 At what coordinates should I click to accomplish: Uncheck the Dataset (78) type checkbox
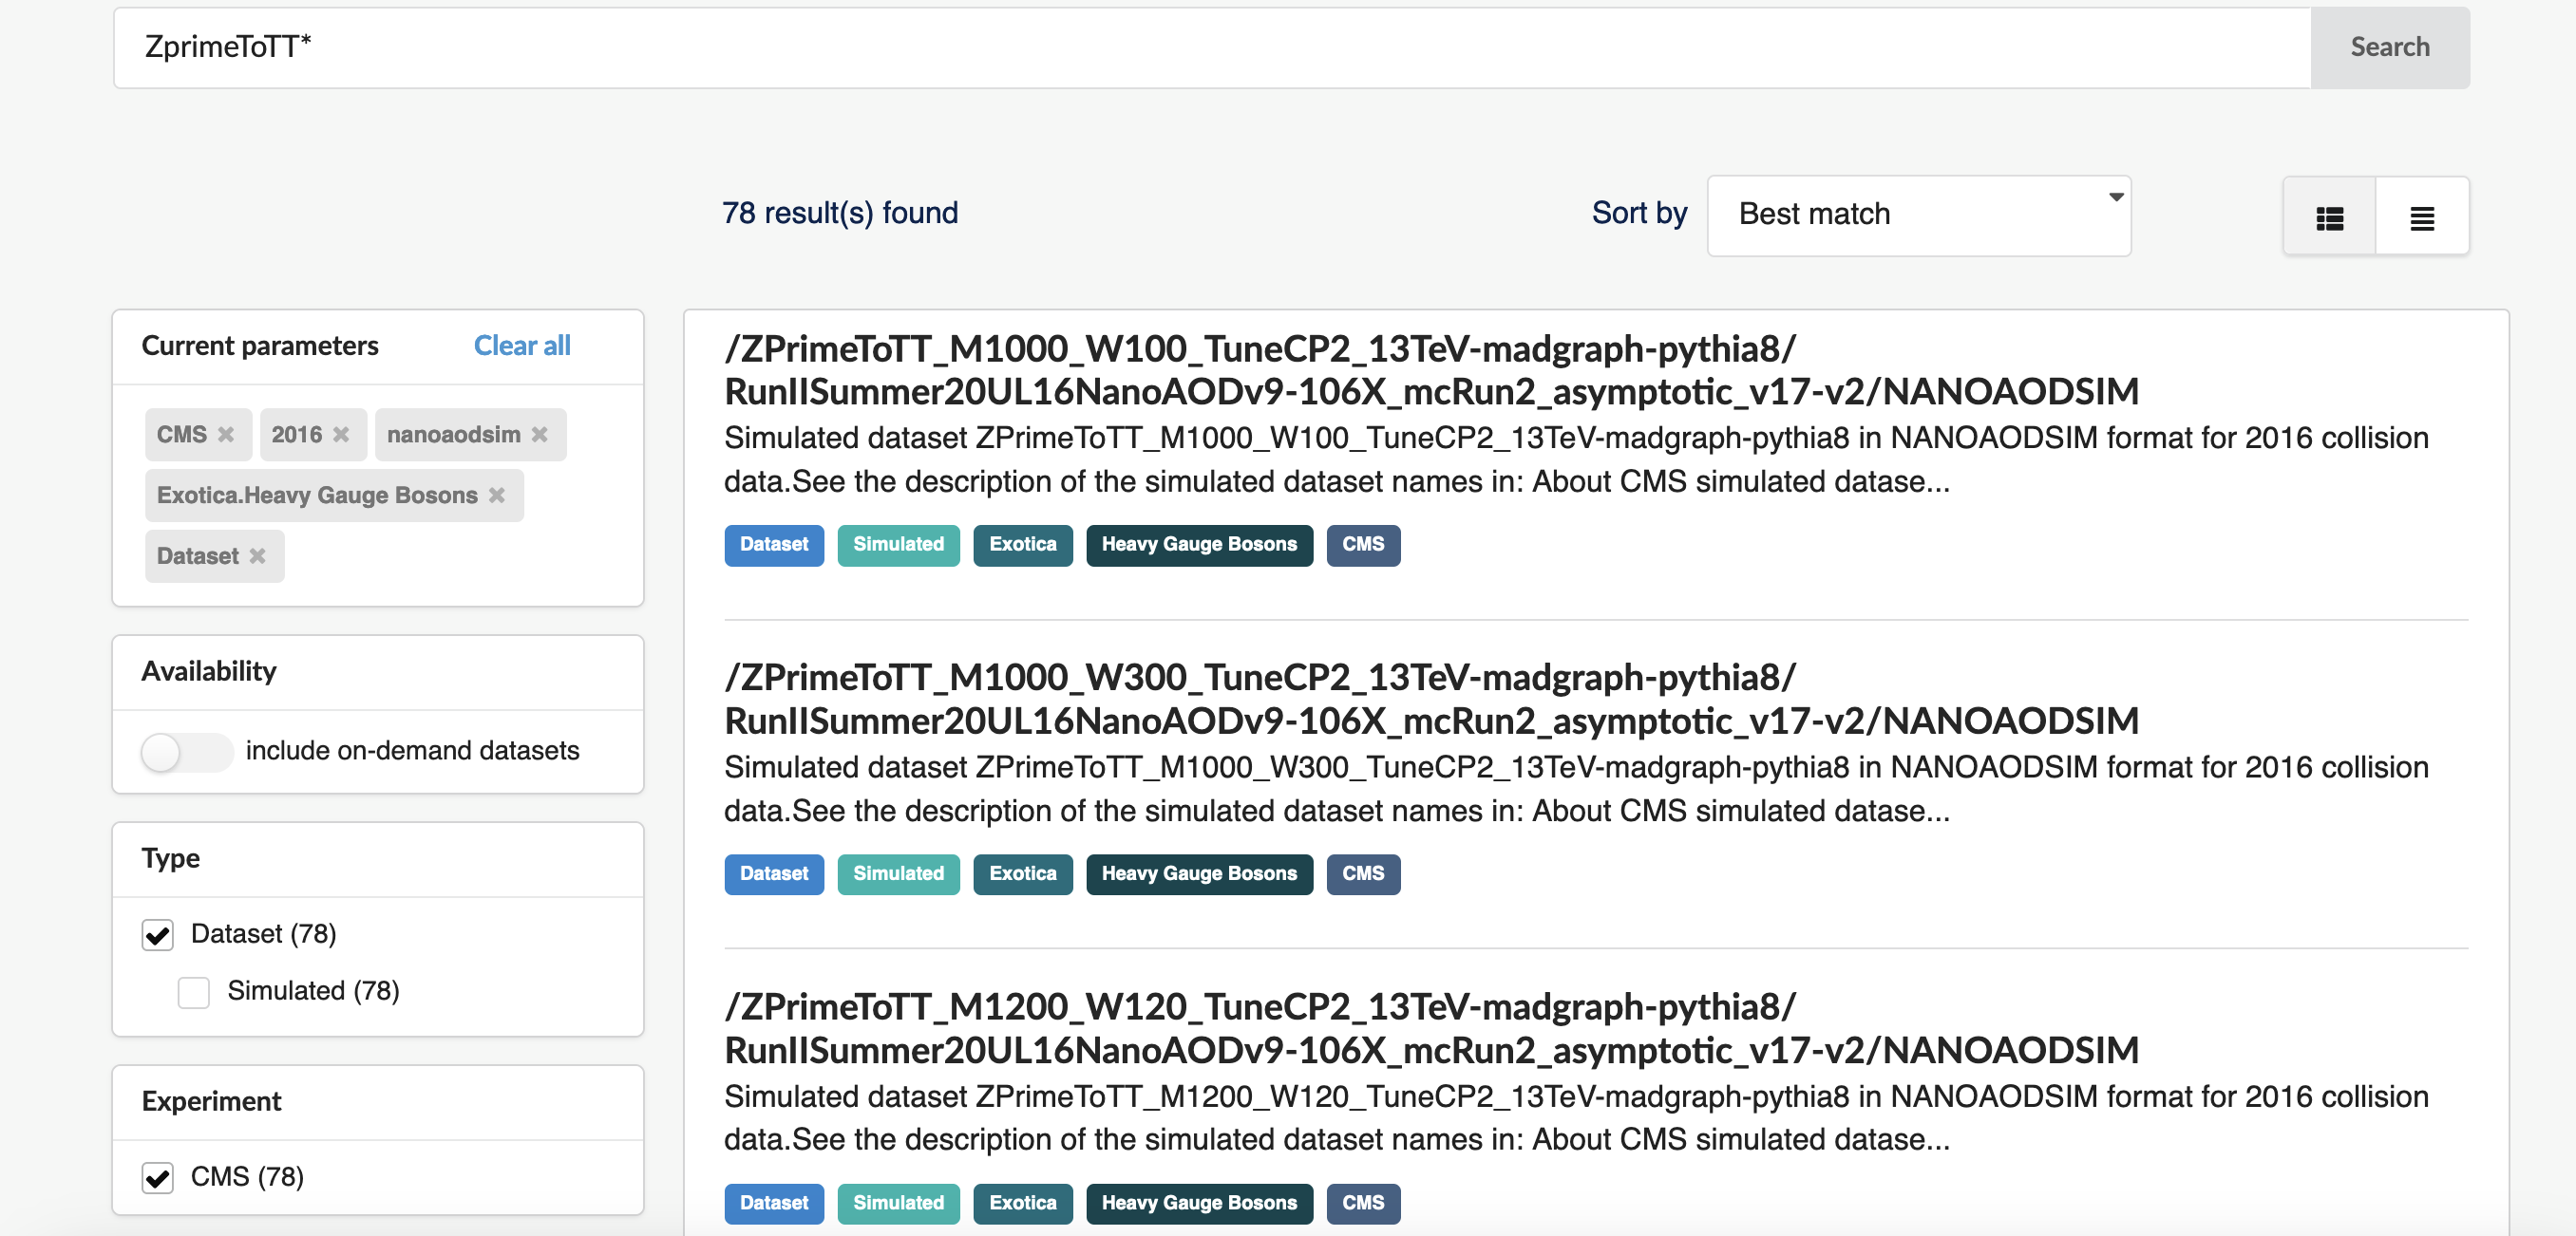(158, 934)
